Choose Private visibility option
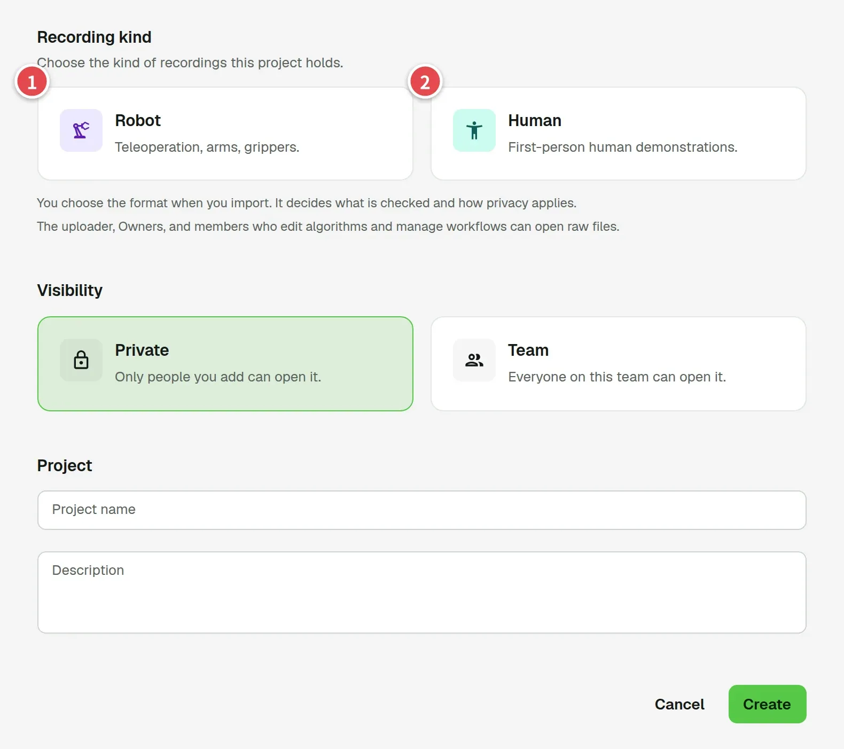844x749 pixels. point(225,364)
